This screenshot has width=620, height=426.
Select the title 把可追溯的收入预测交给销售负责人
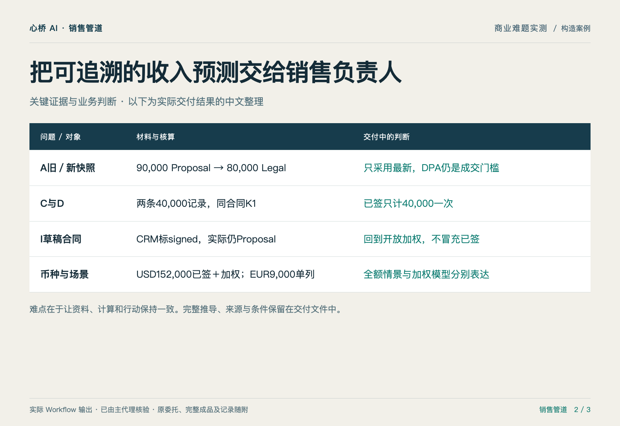(216, 72)
